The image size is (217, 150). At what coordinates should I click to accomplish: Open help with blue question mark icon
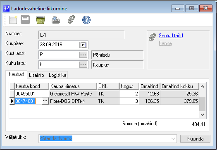coord(86,20)
